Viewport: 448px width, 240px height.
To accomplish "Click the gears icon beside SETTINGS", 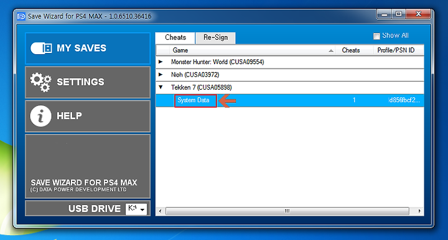I will point(41,82).
